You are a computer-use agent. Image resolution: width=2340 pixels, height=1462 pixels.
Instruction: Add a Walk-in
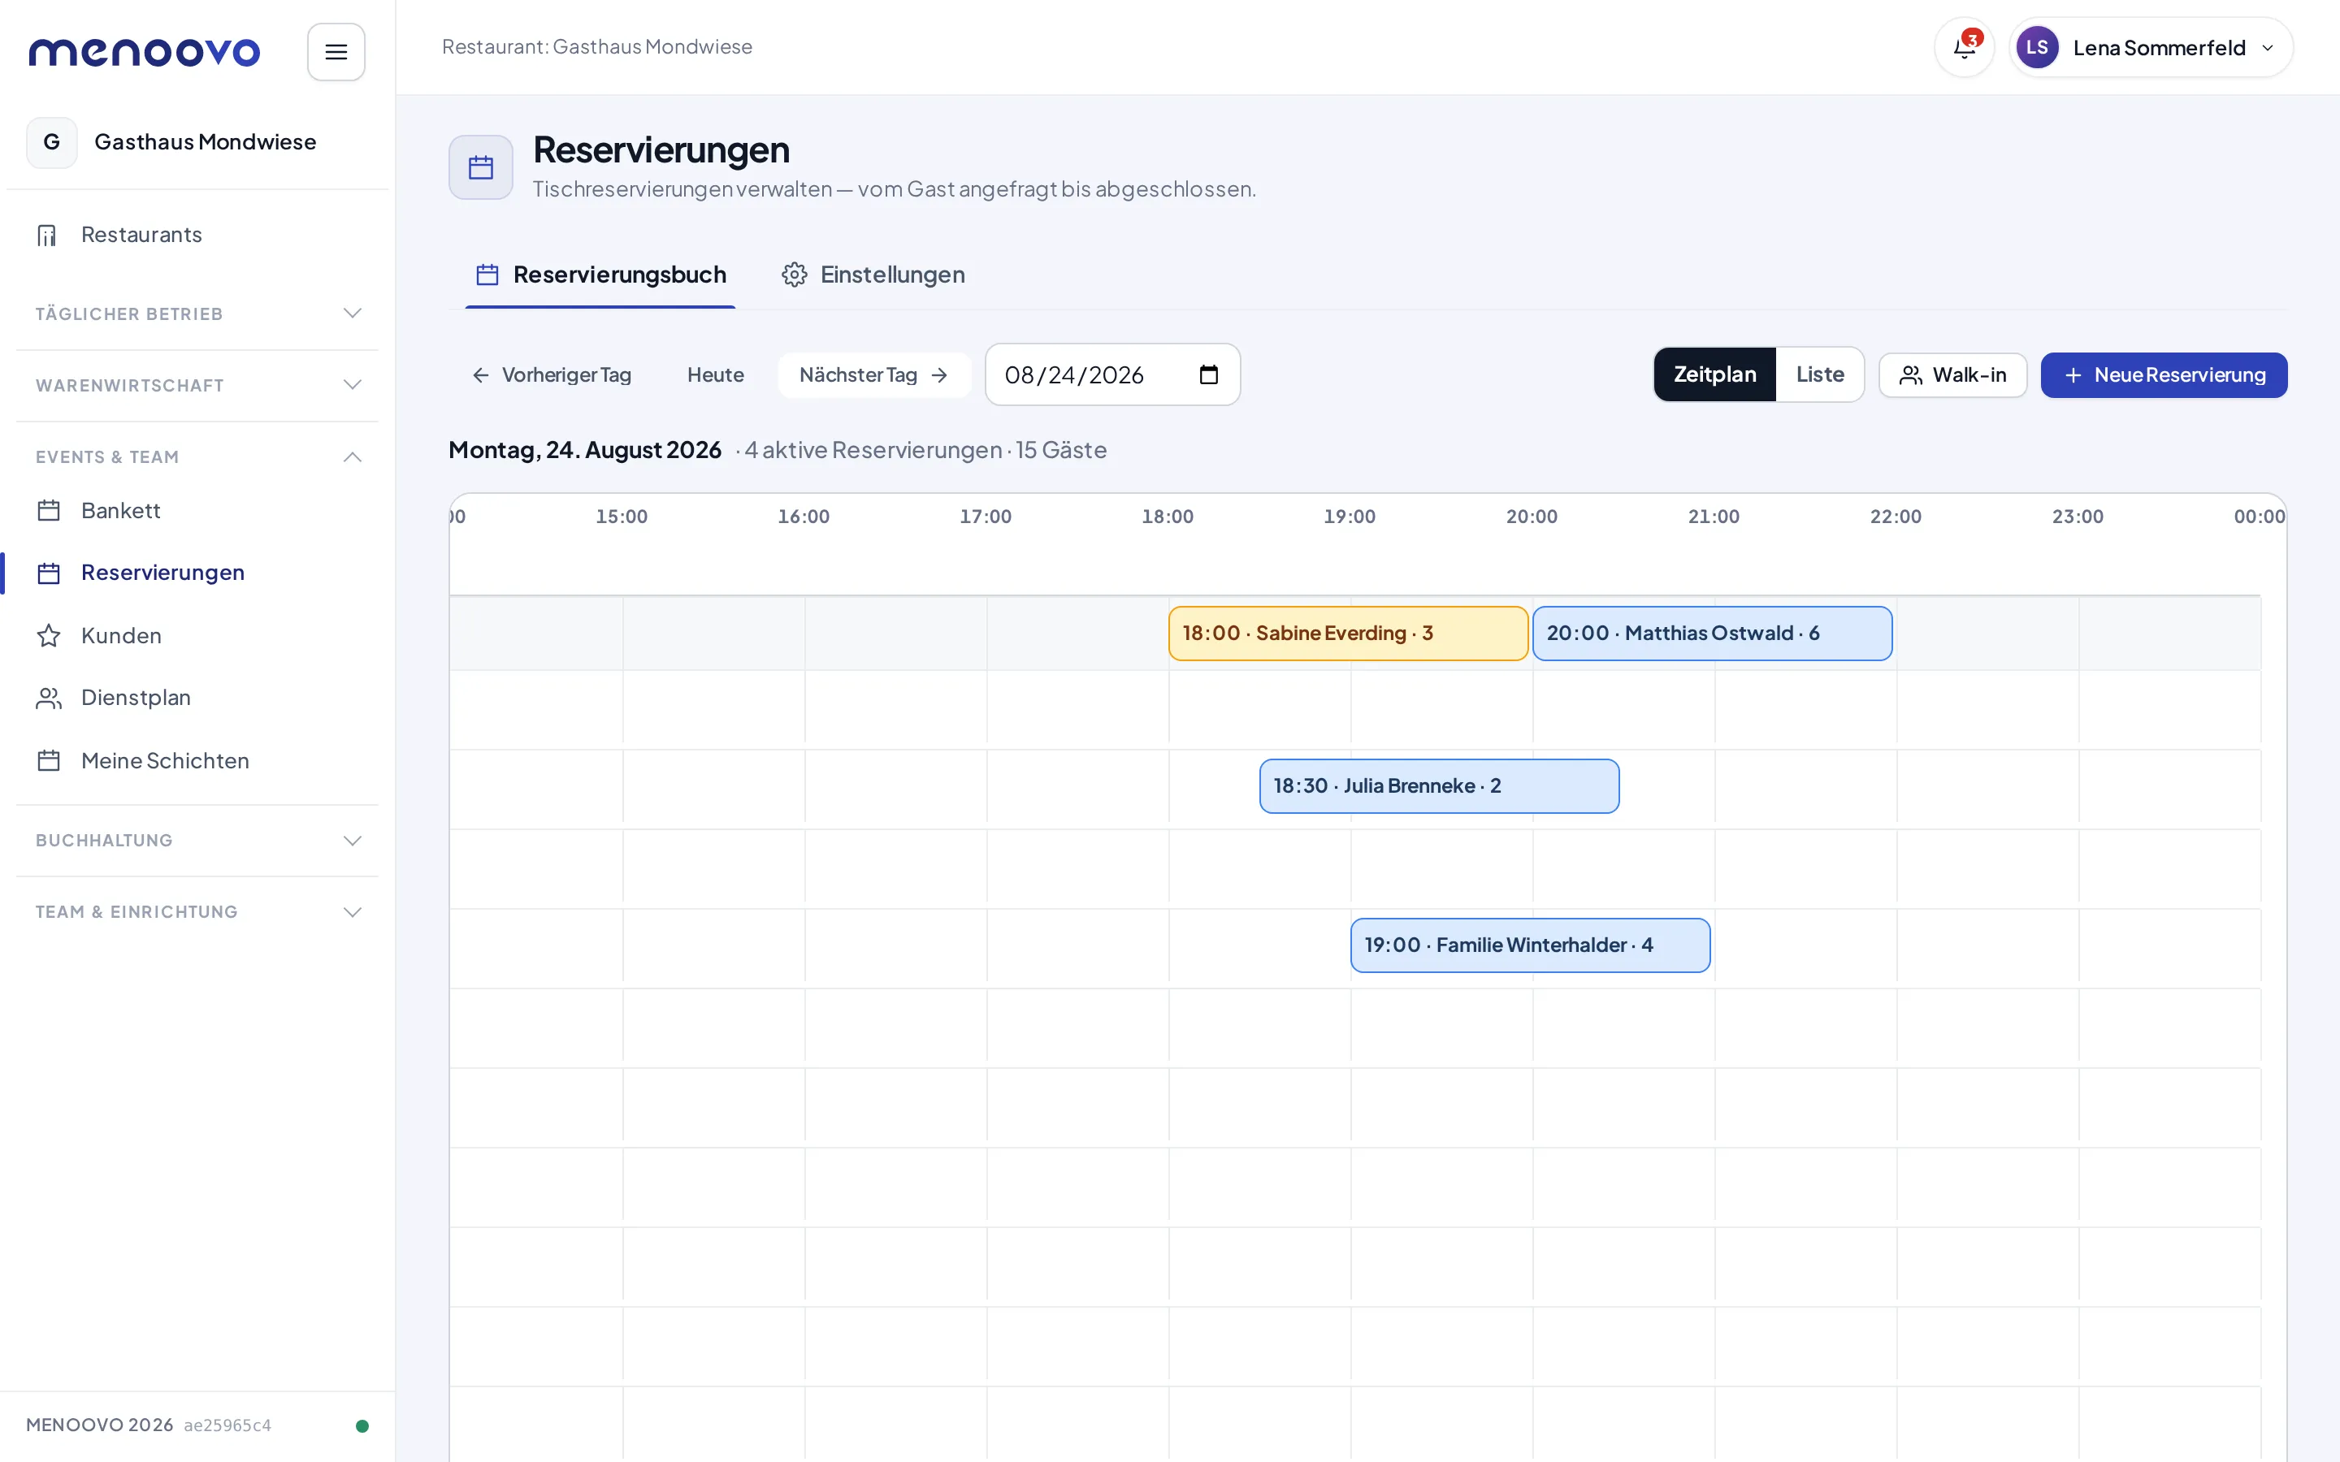coord(1952,375)
